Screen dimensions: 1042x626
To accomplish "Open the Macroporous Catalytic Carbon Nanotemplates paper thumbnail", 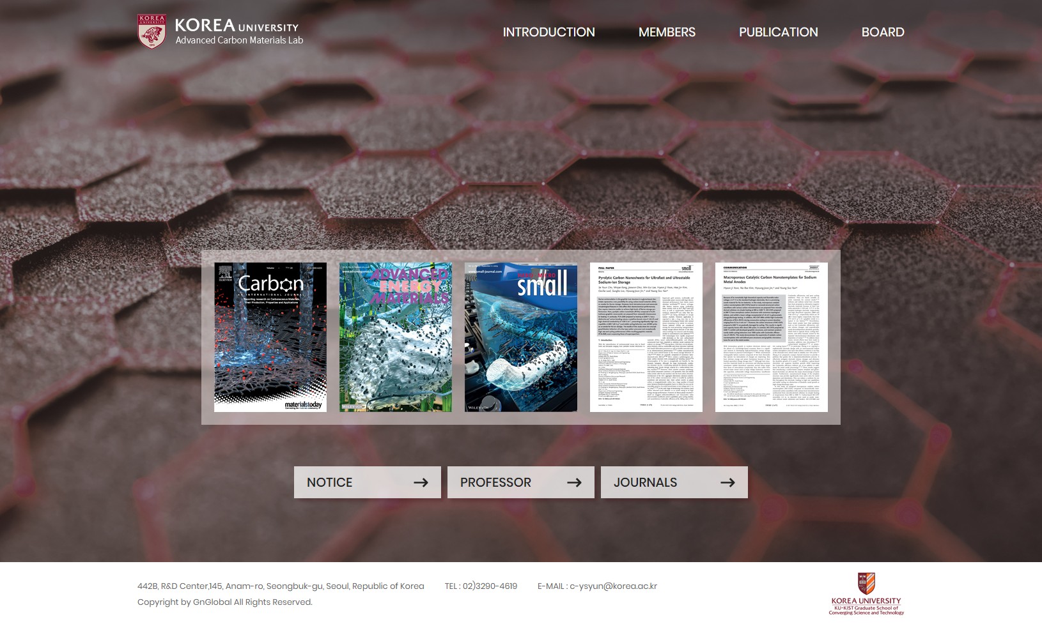I will pos(772,337).
